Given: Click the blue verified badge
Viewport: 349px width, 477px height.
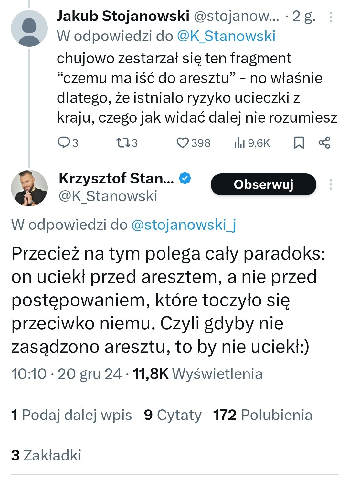Looking at the screenshot, I should pos(185,178).
